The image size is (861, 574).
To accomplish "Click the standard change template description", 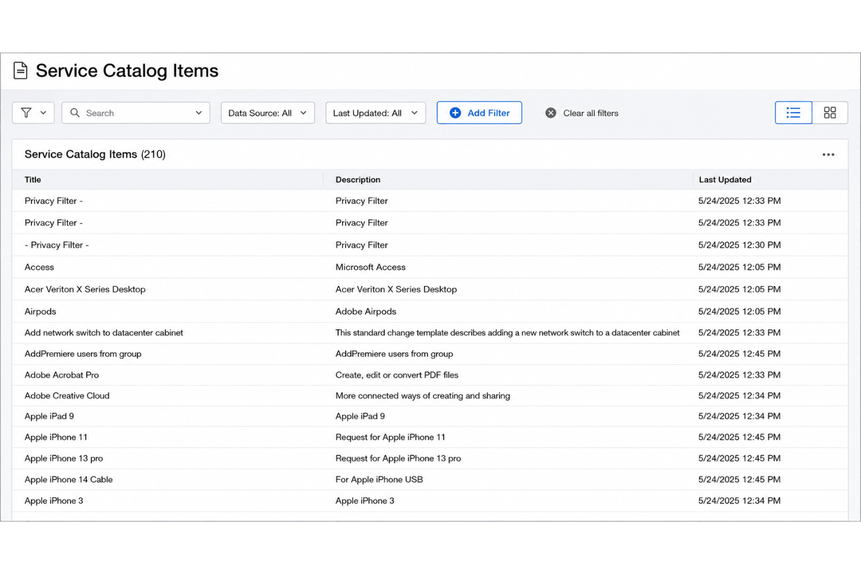I will click(x=507, y=333).
